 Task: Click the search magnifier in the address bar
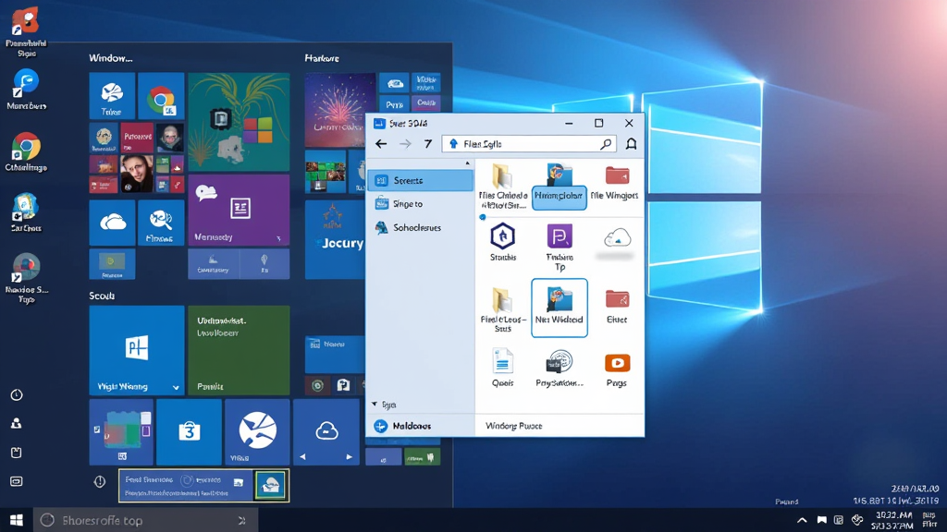click(x=606, y=143)
